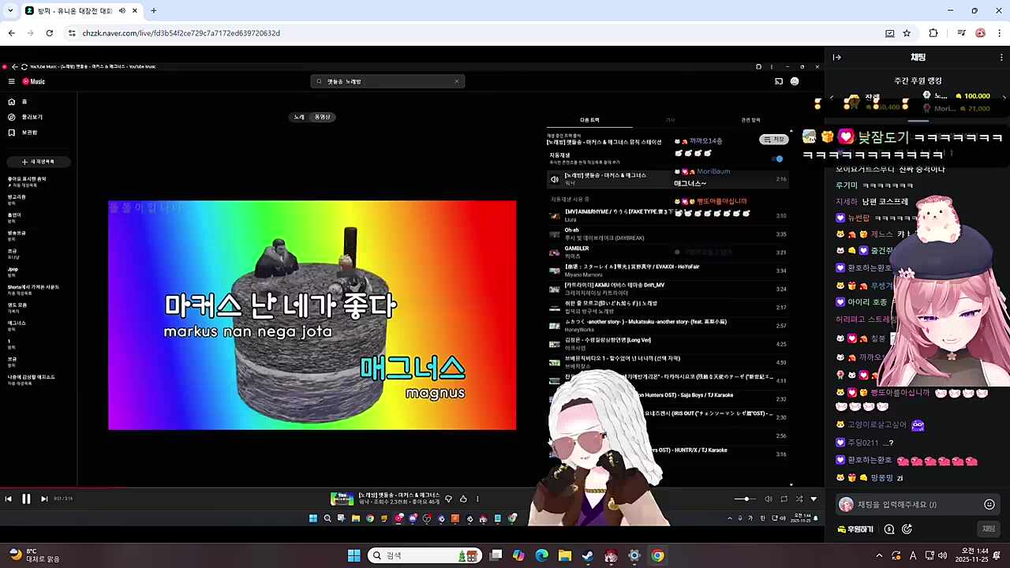The width and height of the screenshot is (1010, 568).
Task: Go to Home in YouTube Music sidebar
Action: (x=17, y=102)
